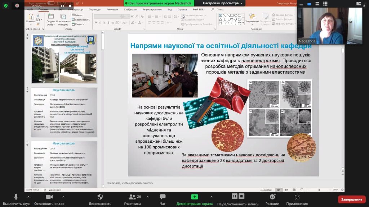Screen dimensions: 369x207
Task: Switch to the Главная ribbon tab
Action: click(43, 9)
